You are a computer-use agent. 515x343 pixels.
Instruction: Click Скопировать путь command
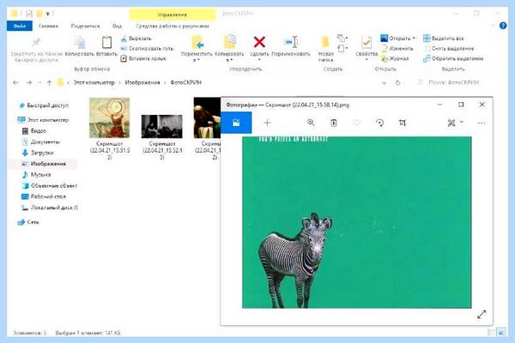(x=147, y=48)
